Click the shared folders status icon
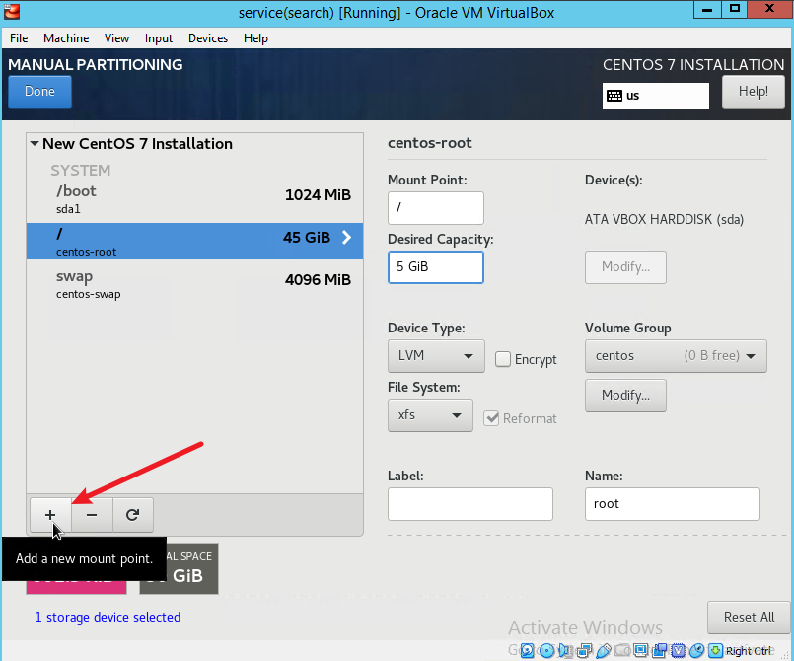The height and width of the screenshot is (661, 794). pos(621,650)
